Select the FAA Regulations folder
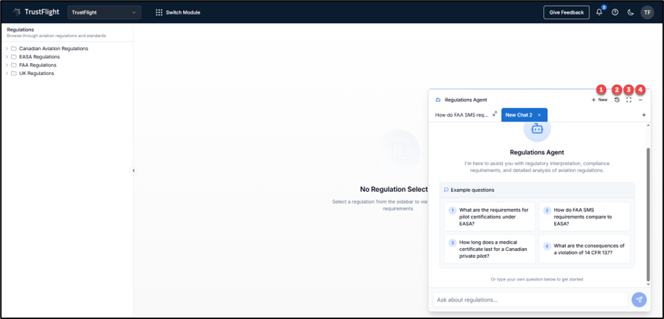 (x=34, y=65)
